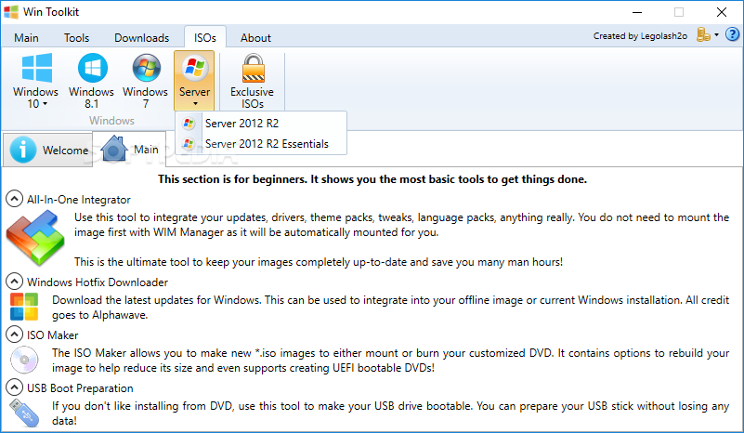Switch to the Welcome page tab

click(x=48, y=150)
